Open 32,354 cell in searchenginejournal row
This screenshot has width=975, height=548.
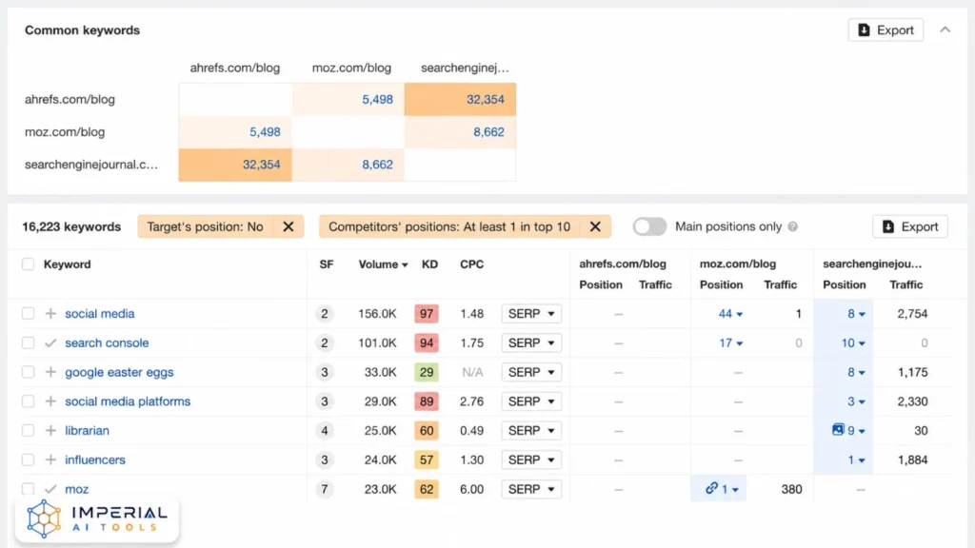coord(235,165)
